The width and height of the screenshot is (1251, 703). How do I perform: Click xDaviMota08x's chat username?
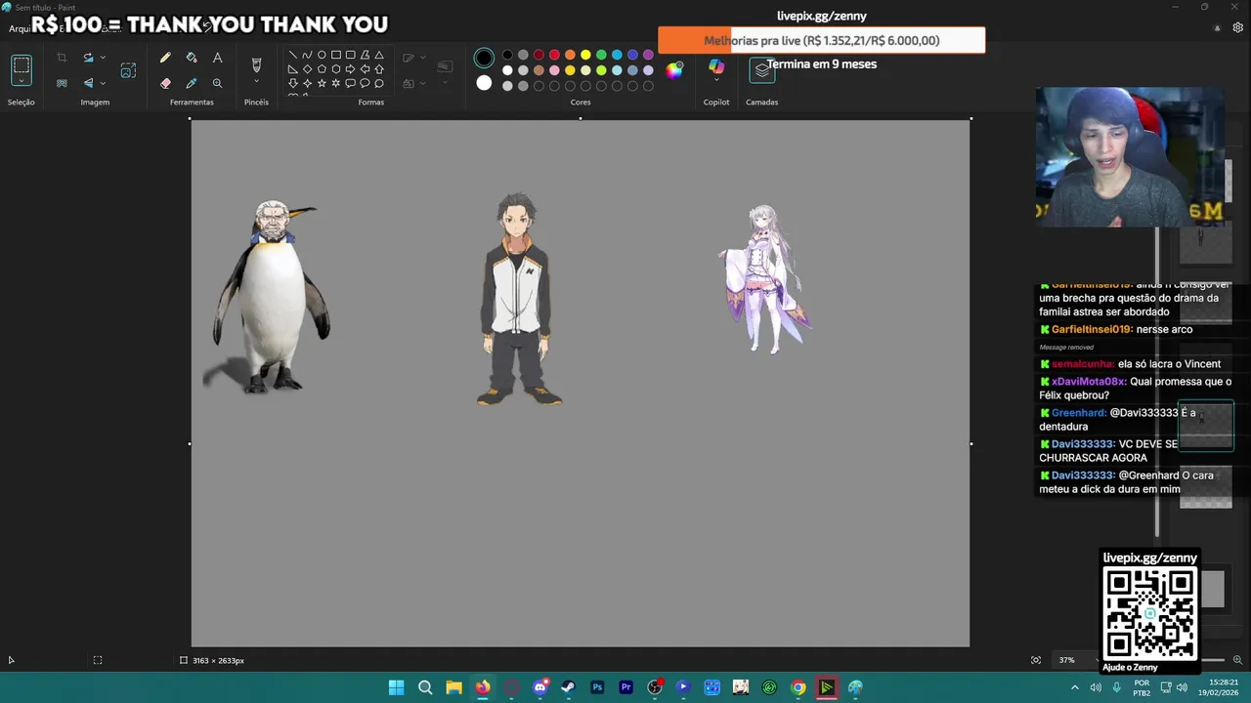[x=1089, y=382]
